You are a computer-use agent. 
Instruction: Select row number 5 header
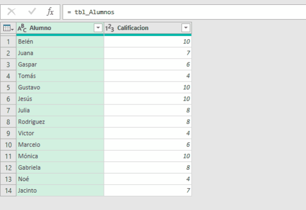pyautogui.click(x=8, y=87)
